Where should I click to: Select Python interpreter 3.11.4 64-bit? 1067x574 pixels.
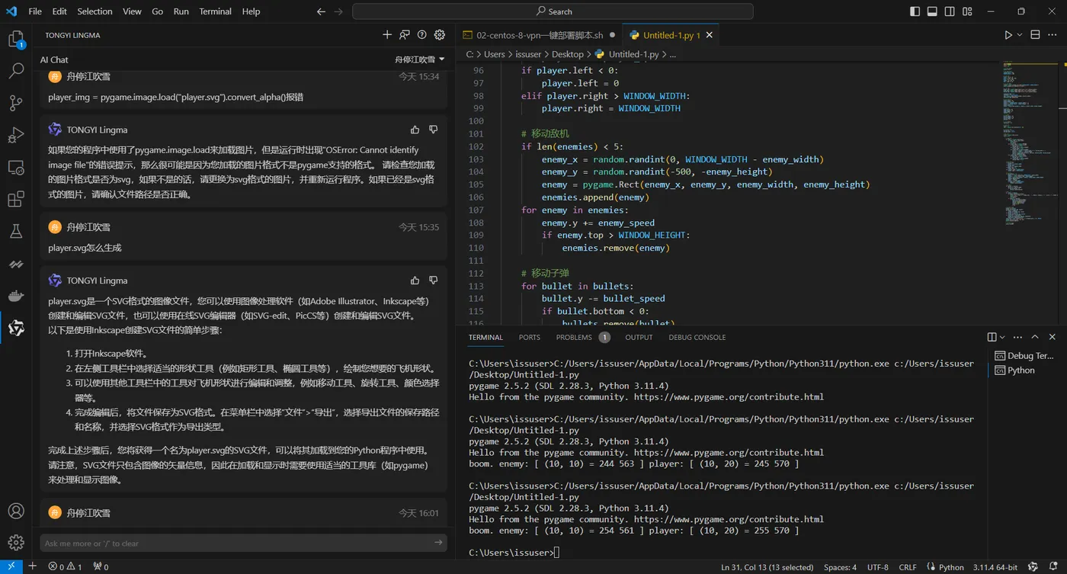point(996,566)
